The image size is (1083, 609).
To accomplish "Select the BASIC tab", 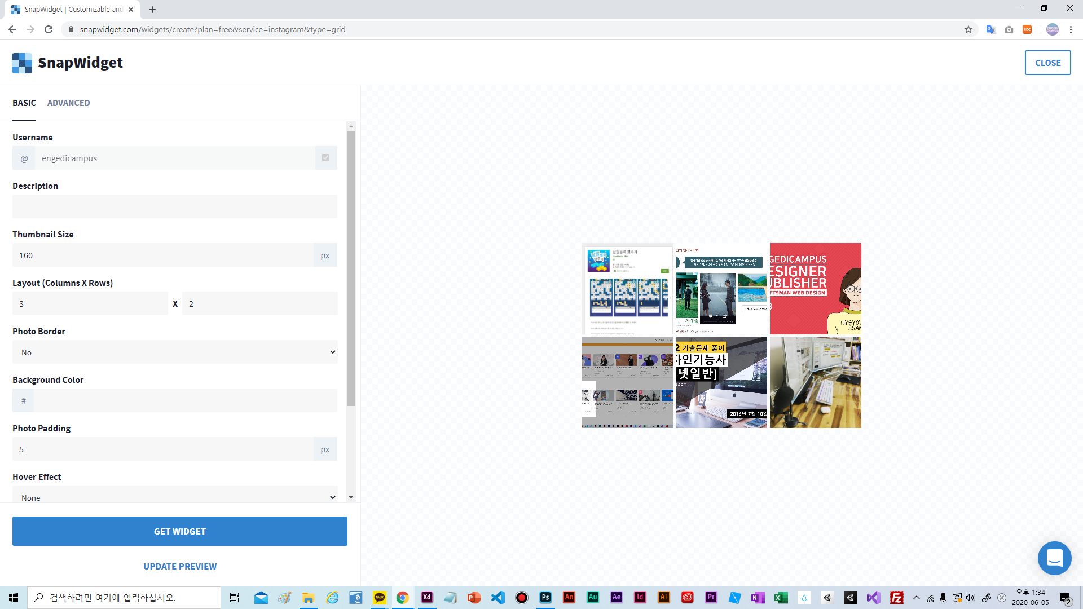I will point(24,103).
